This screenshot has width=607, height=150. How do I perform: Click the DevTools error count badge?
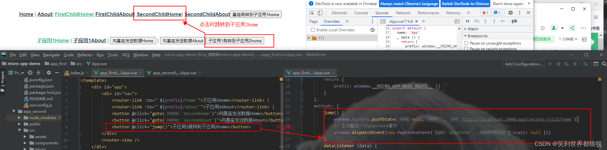[x=485, y=13]
